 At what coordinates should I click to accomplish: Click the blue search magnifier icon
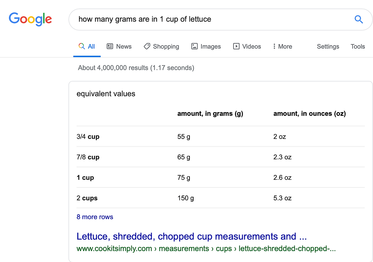click(359, 19)
